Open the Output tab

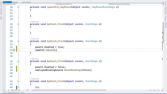click(22, 92)
